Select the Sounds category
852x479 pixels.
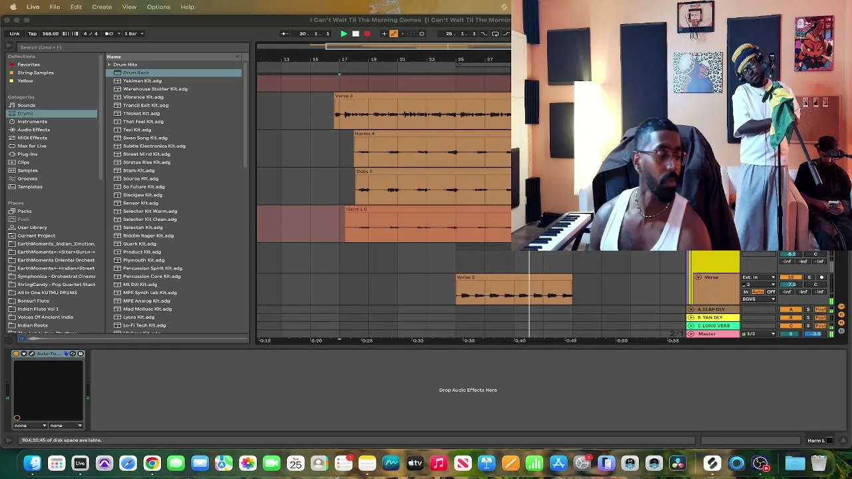[x=26, y=105]
